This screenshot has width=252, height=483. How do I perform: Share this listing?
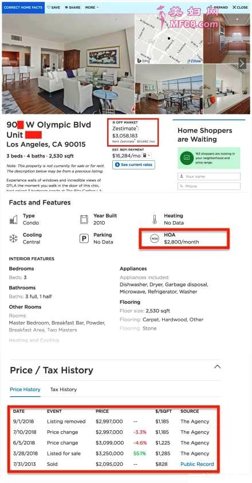click(x=73, y=7)
